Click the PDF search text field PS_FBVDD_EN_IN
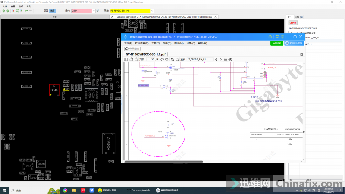Viewport: 345px width, 194px height. 200,59
